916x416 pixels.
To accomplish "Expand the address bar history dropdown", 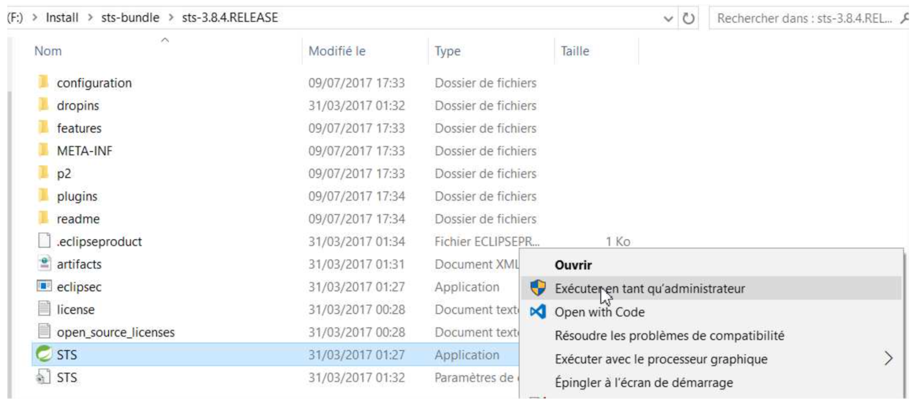I will point(668,19).
